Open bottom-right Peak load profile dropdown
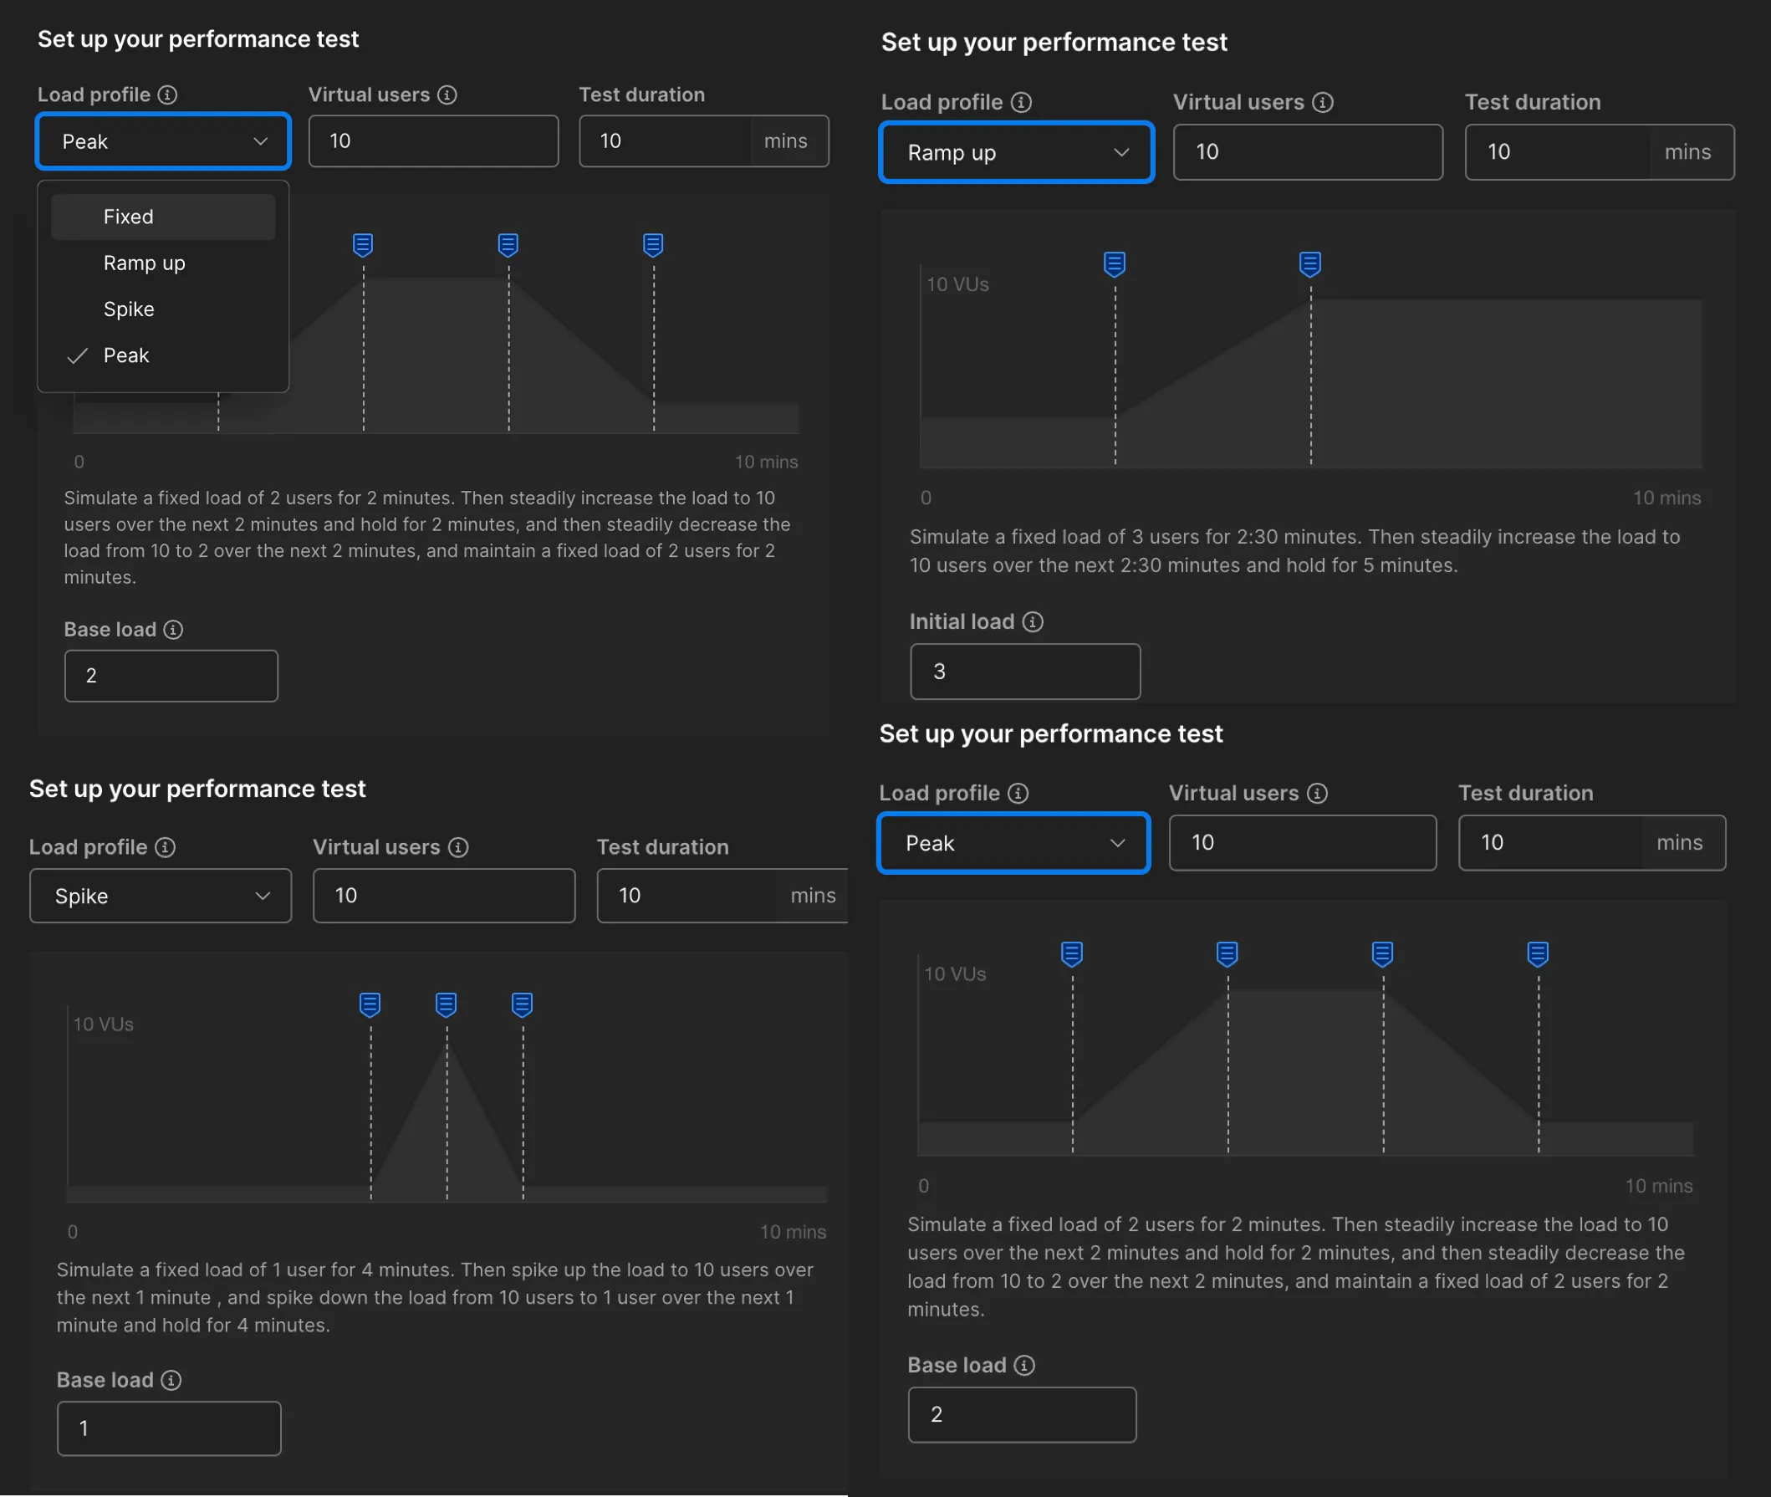1771x1497 pixels. 1013,844
